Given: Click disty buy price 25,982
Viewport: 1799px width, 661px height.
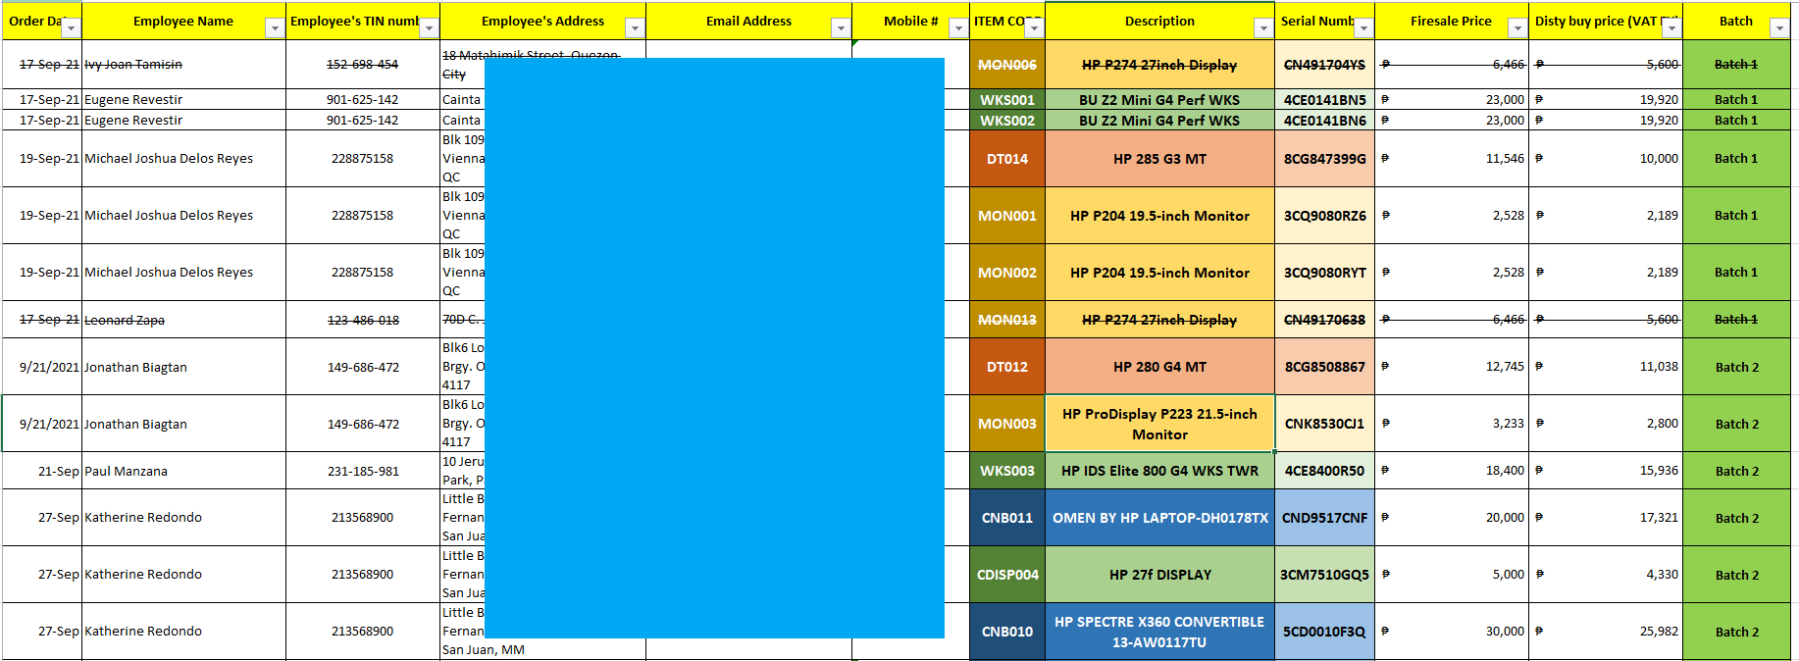Looking at the screenshot, I should [x=1606, y=632].
